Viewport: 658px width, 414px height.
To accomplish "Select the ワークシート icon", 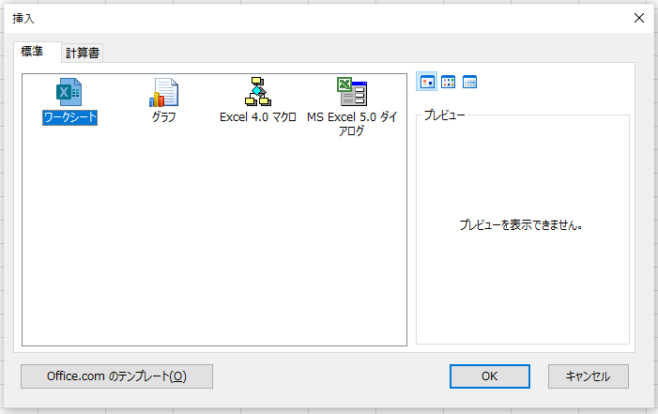I will [x=69, y=92].
